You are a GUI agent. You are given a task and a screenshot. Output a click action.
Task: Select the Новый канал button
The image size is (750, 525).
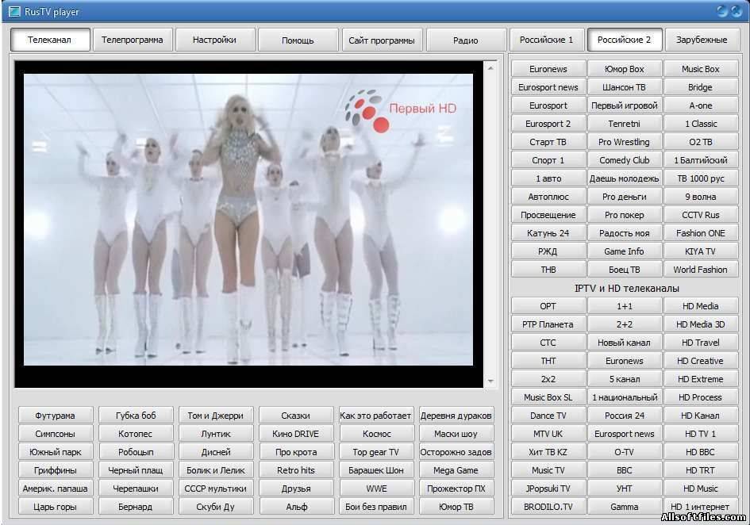point(624,343)
